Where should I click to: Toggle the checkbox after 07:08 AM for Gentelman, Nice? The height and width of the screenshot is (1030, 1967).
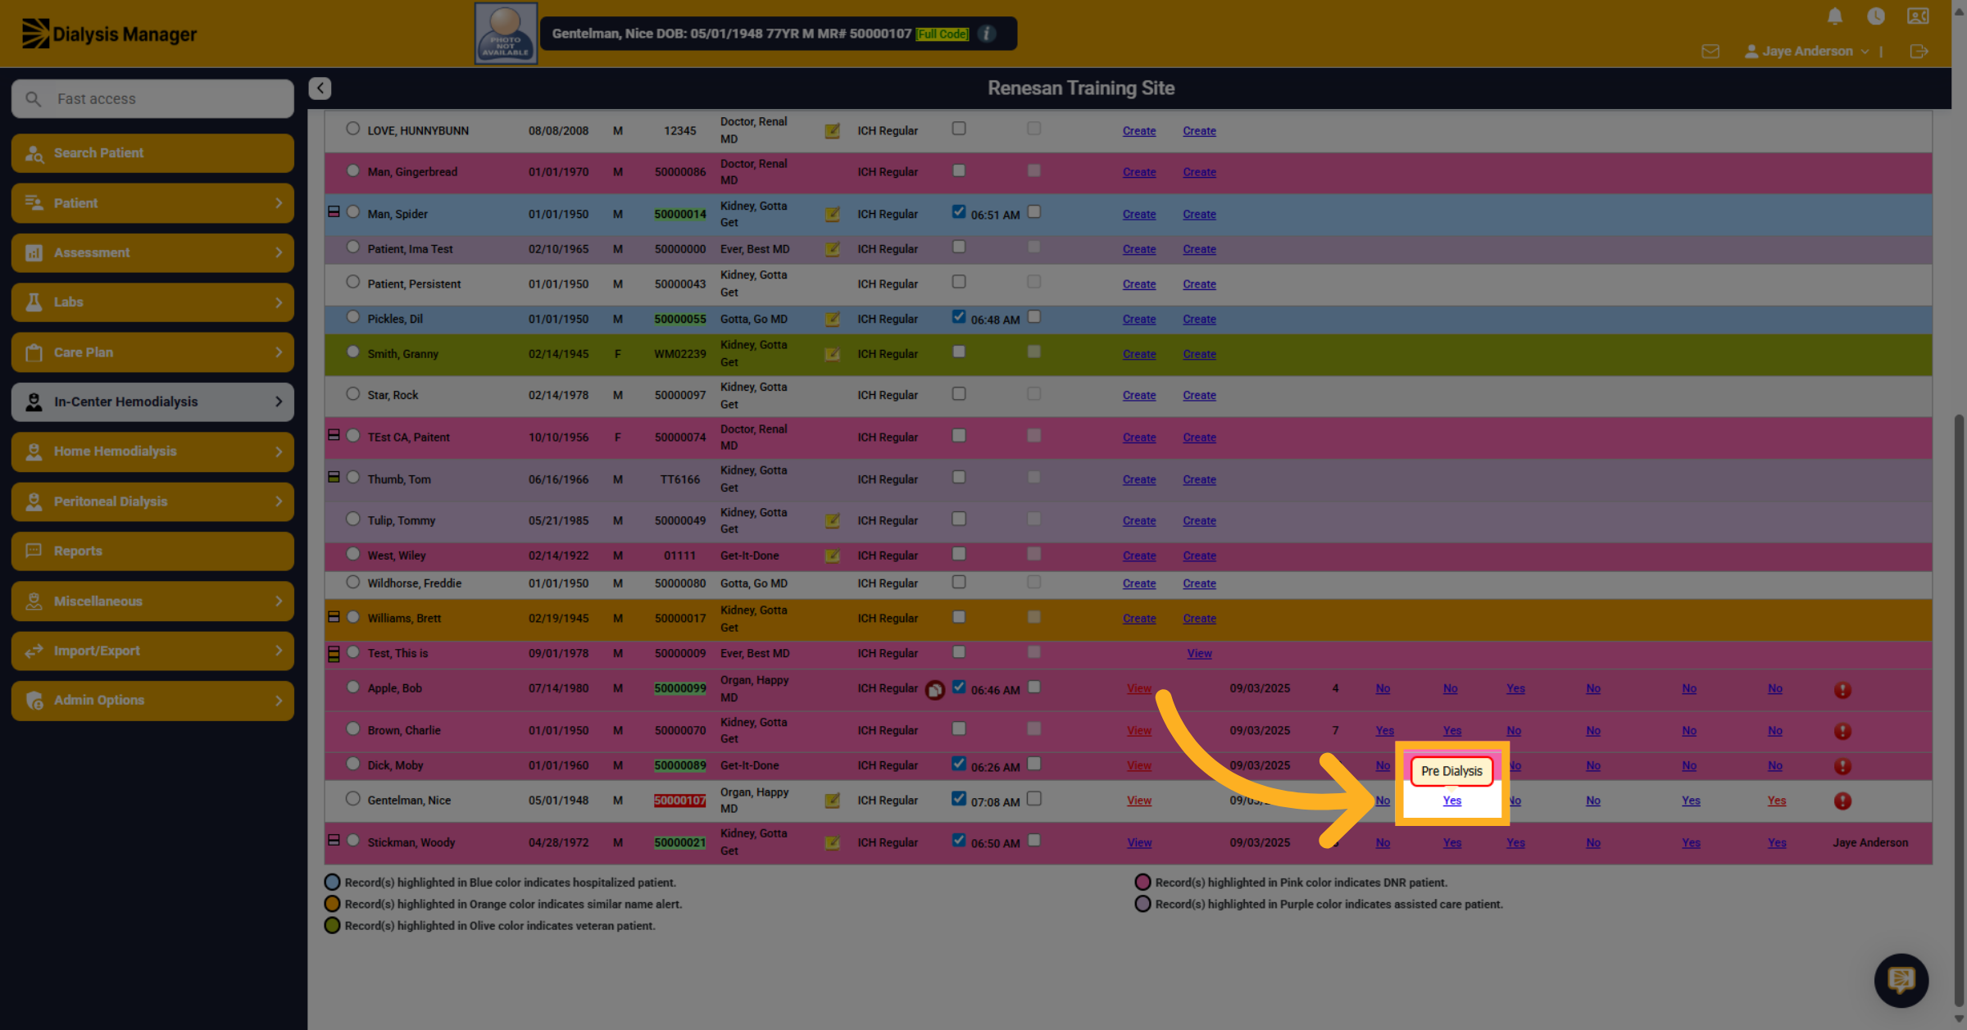[1034, 799]
